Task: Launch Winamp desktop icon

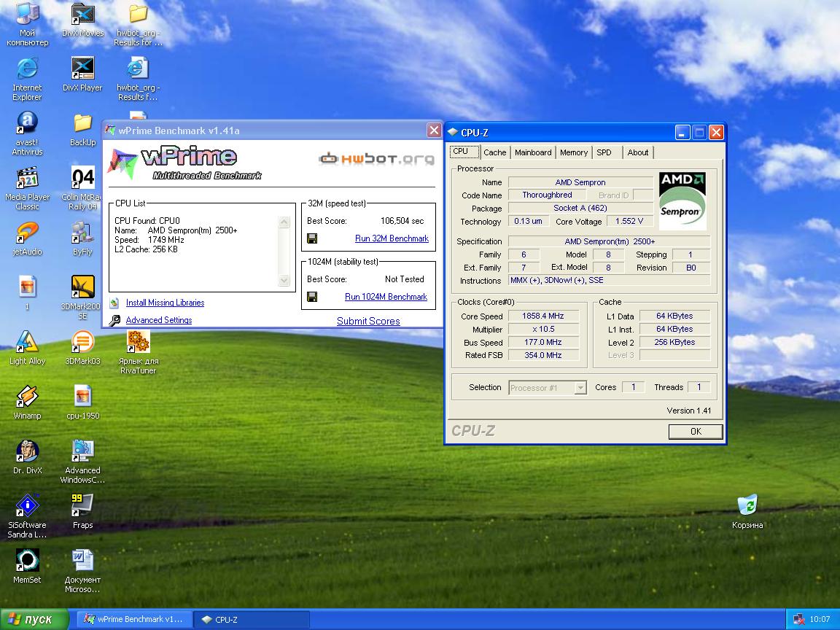Action: click(27, 402)
